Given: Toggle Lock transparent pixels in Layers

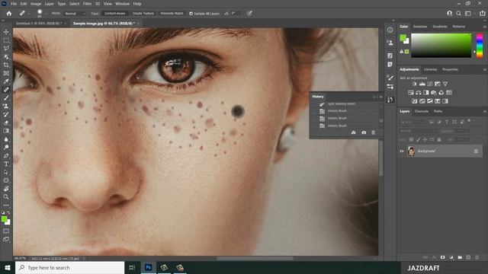Looking at the screenshot, I should pyautogui.click(x=411, y=140).
